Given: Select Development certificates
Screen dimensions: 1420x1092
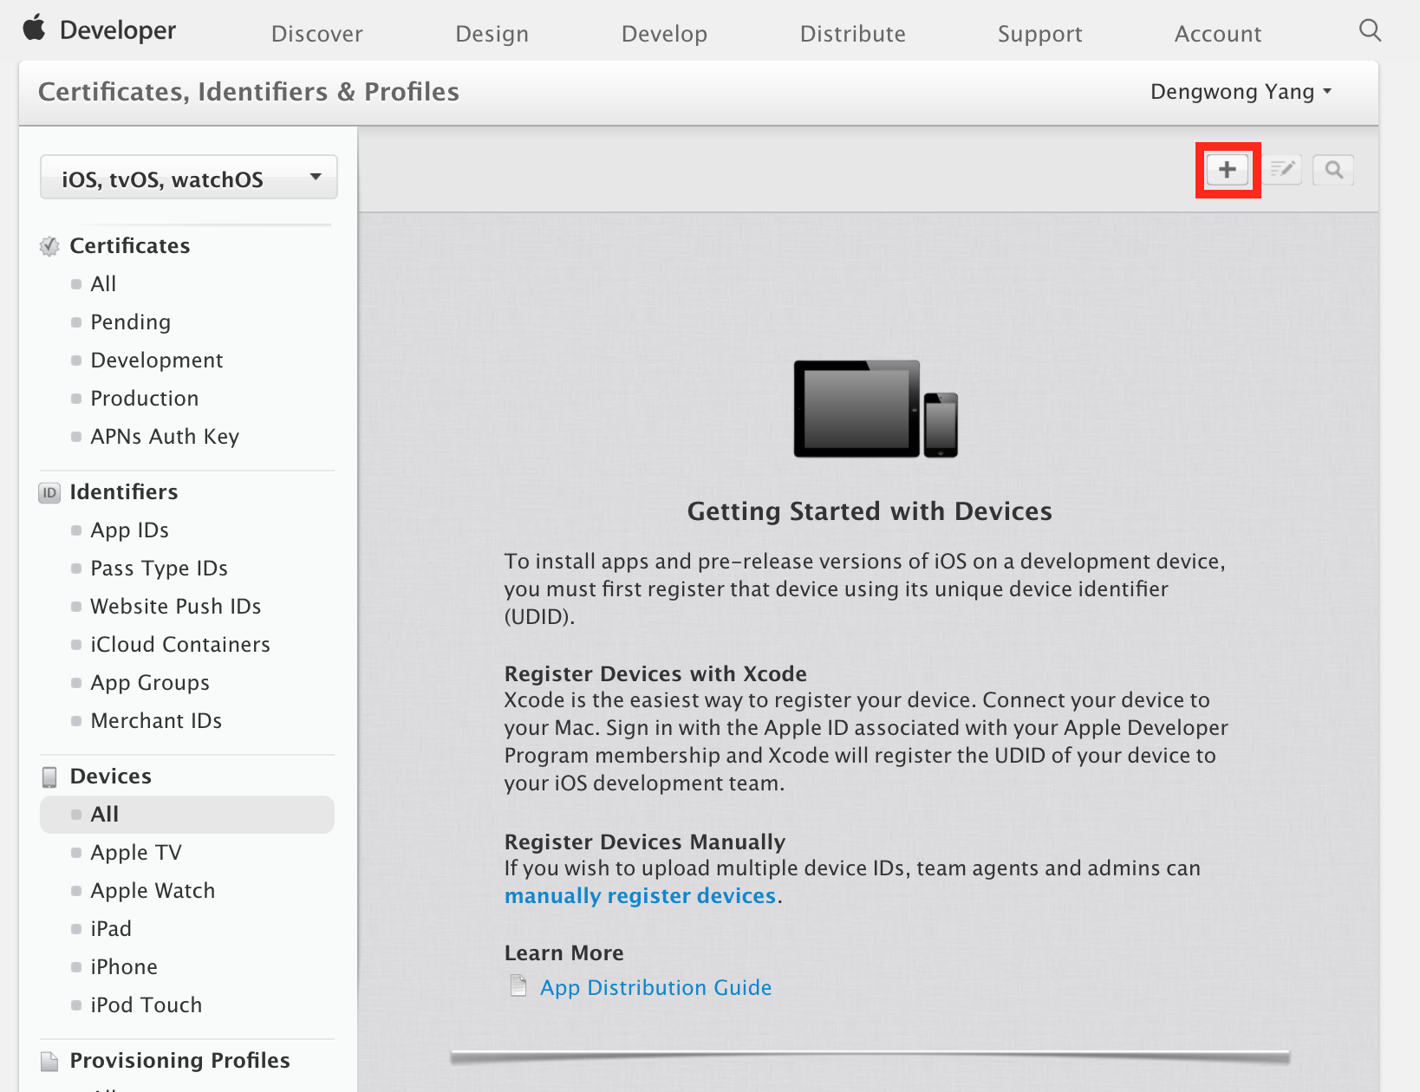Looking at the screenshot, I should (157, 361).
